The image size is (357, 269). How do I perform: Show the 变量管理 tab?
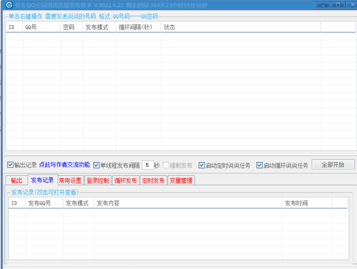tap(181, 181)
